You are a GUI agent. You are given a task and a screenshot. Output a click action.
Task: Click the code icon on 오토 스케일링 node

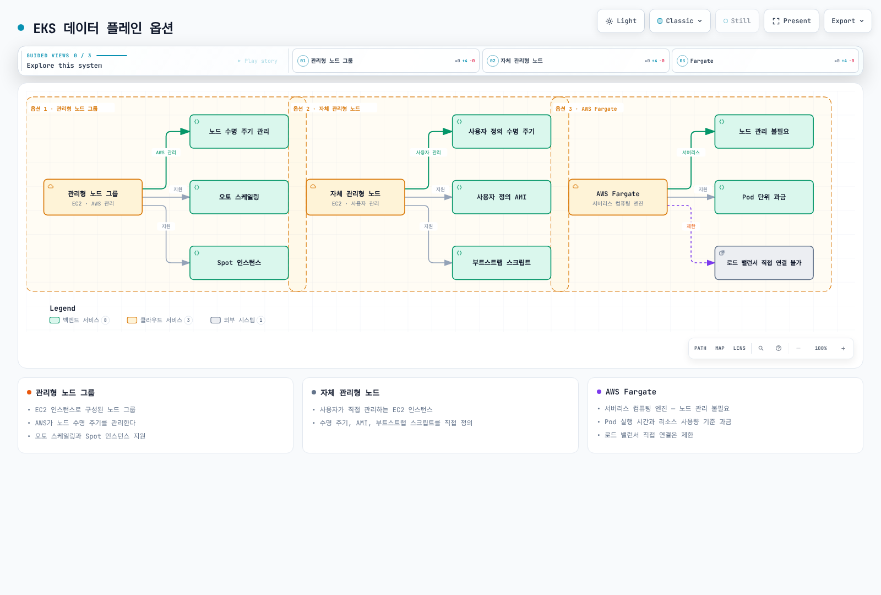pos(197,187)
